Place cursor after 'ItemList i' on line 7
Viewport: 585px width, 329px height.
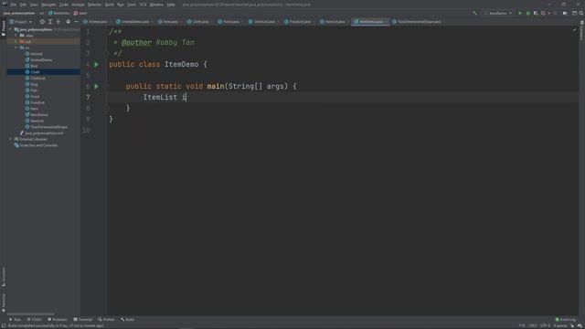pyautogui.click(x=186, y=97)
